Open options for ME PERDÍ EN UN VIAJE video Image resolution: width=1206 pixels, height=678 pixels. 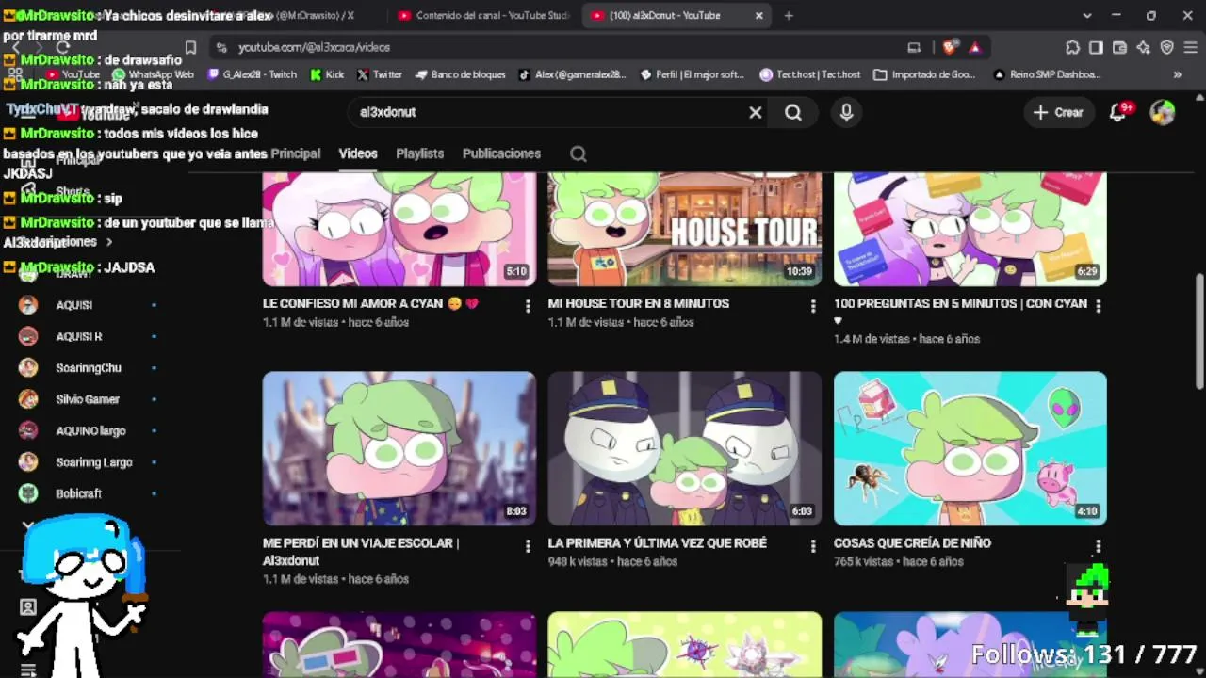pos(528,546)
